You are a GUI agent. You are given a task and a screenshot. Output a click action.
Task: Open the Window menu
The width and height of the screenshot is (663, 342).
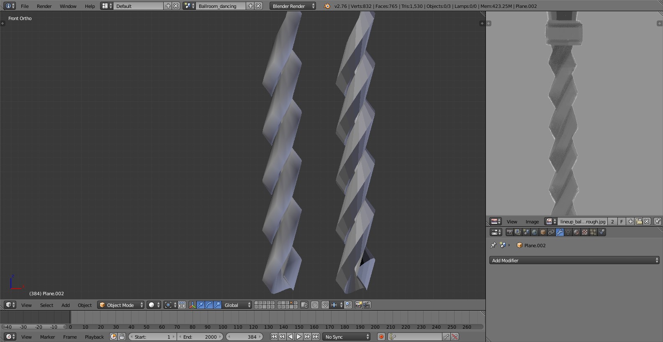click(68, 6)
